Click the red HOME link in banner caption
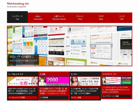Viewport: 139px width, 103px height. click(12, 63)
